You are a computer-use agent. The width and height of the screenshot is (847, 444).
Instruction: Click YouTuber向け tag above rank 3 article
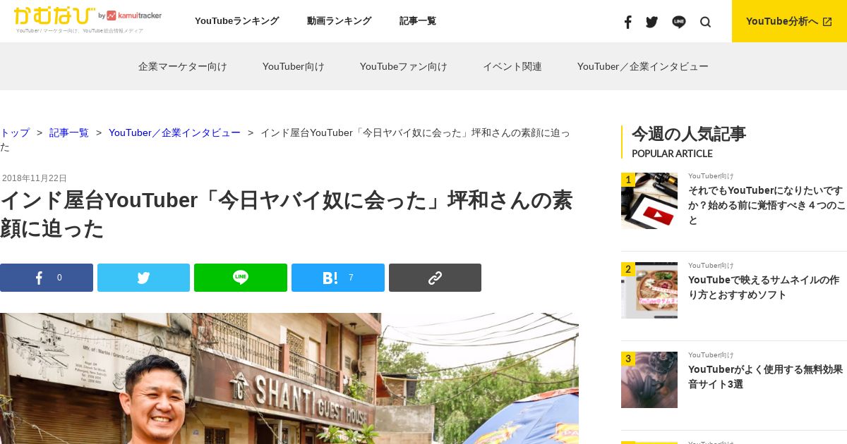pyautogui.click(x=711, y=355)
